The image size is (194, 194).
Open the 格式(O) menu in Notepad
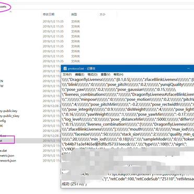pyautogui.click(x=93, y=74)
